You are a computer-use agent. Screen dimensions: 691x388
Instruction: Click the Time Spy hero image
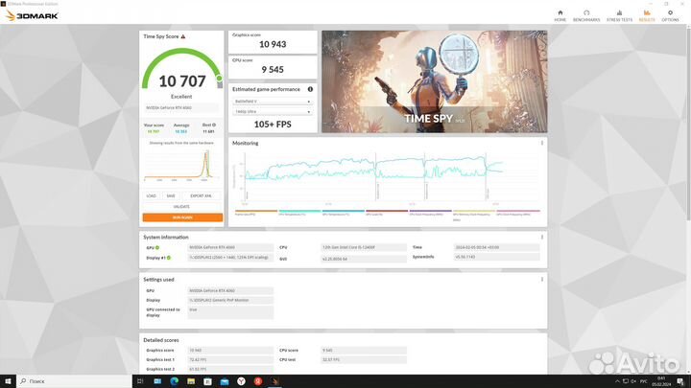435,81
